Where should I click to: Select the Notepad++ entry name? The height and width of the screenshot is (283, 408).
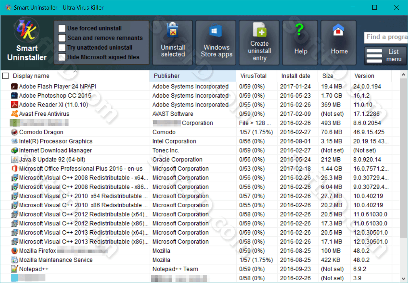click(33, 269)
